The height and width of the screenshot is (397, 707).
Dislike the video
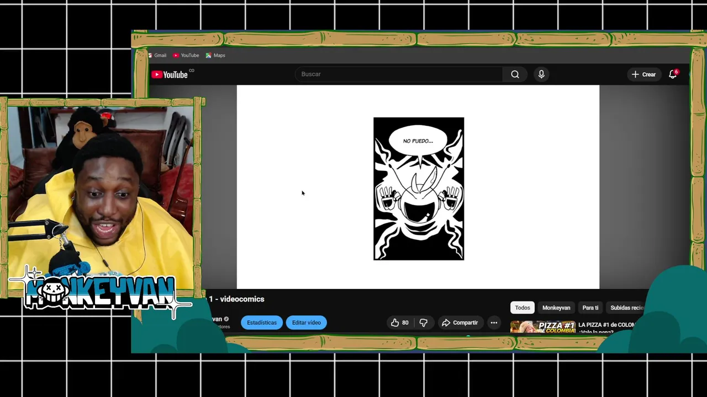(424, 323)
